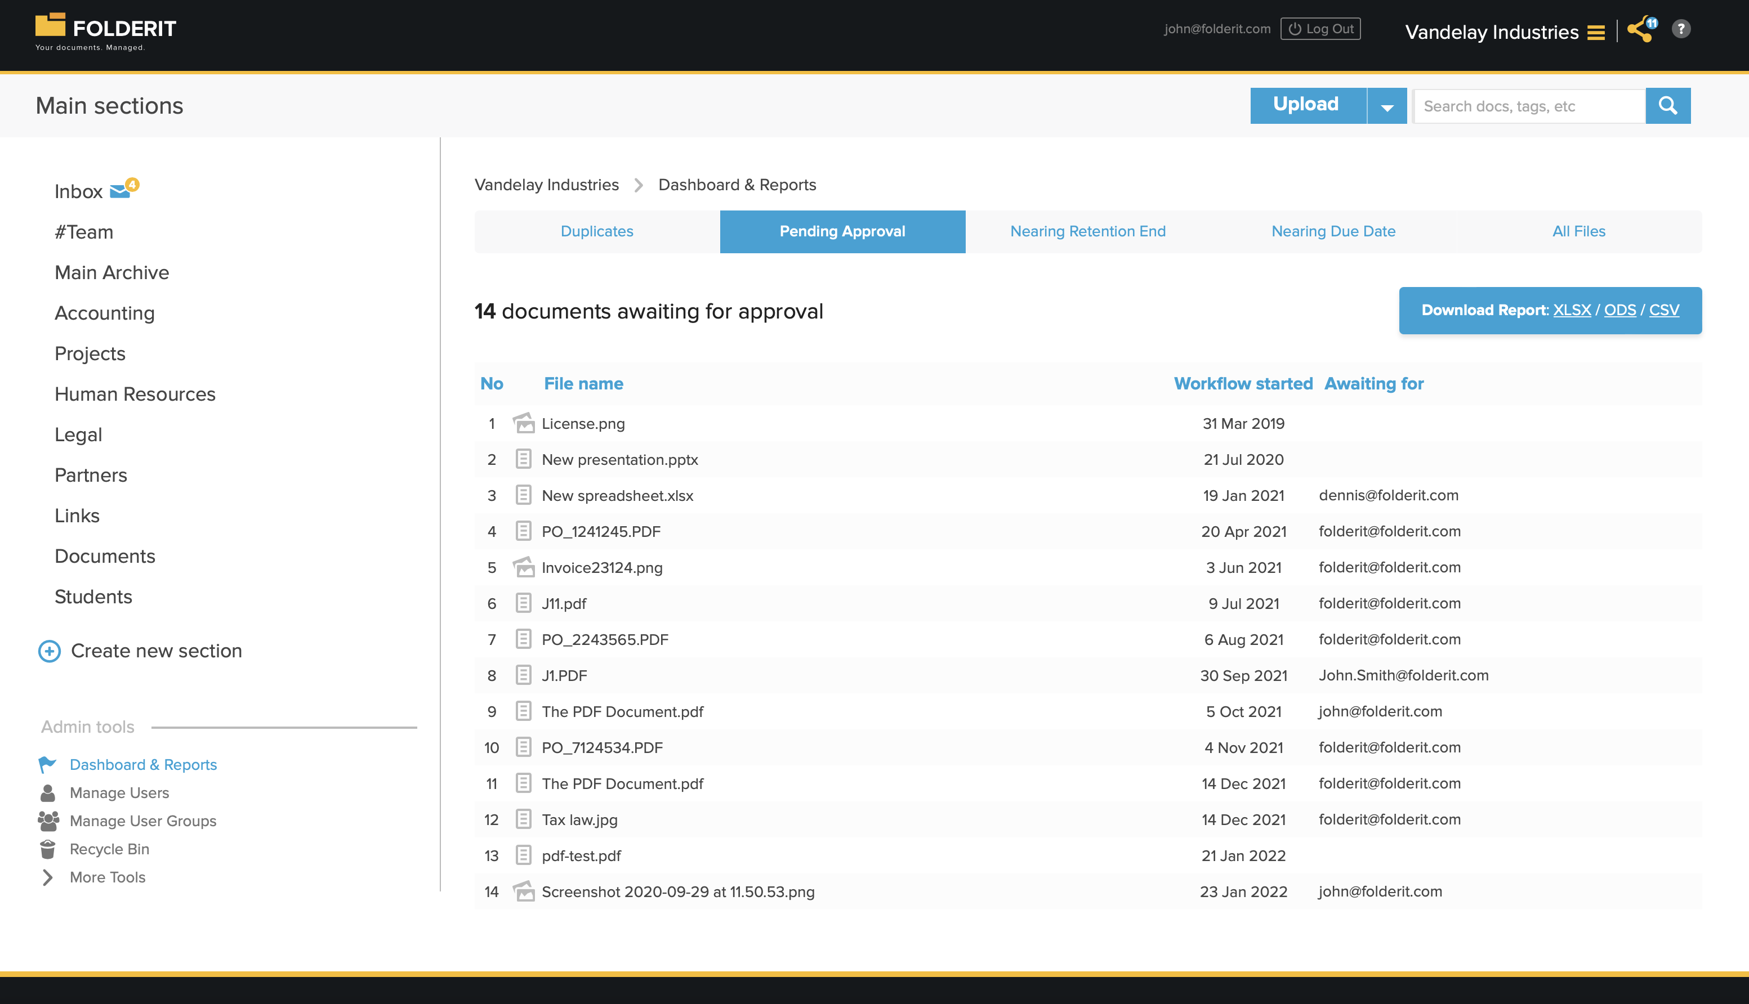The width and height of the screenshot is (1749, 1004).
Task: Create new section via the plus icon
Action: click(48, 651)
